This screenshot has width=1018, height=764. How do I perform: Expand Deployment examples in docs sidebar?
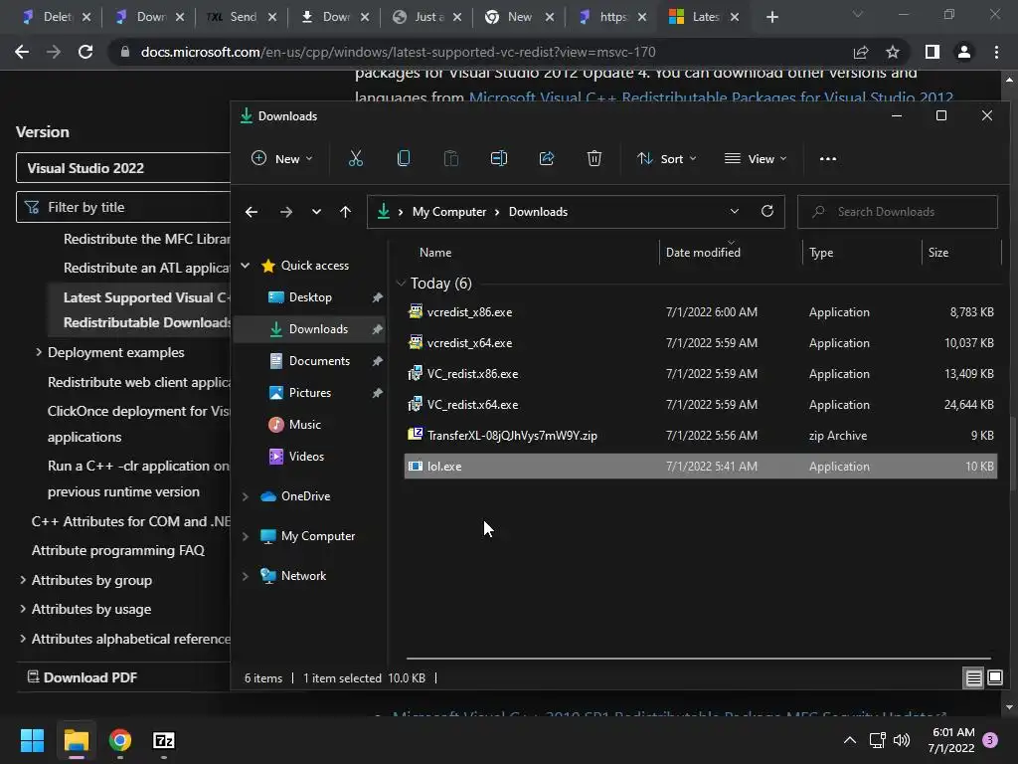(x=39, y=352)
